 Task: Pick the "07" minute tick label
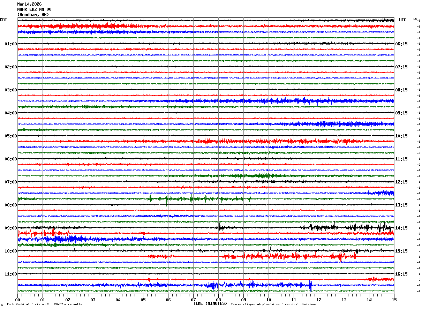[x=193, y=300]
